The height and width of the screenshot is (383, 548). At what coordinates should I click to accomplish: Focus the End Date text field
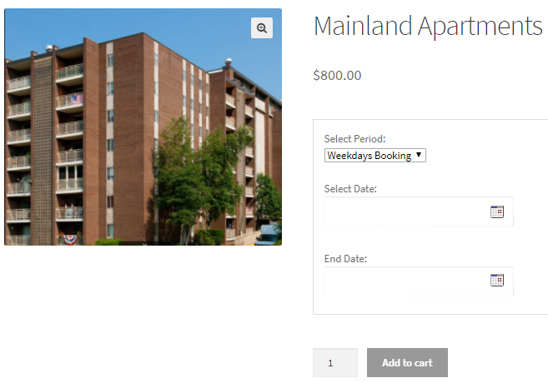click(x=405, y=281)
